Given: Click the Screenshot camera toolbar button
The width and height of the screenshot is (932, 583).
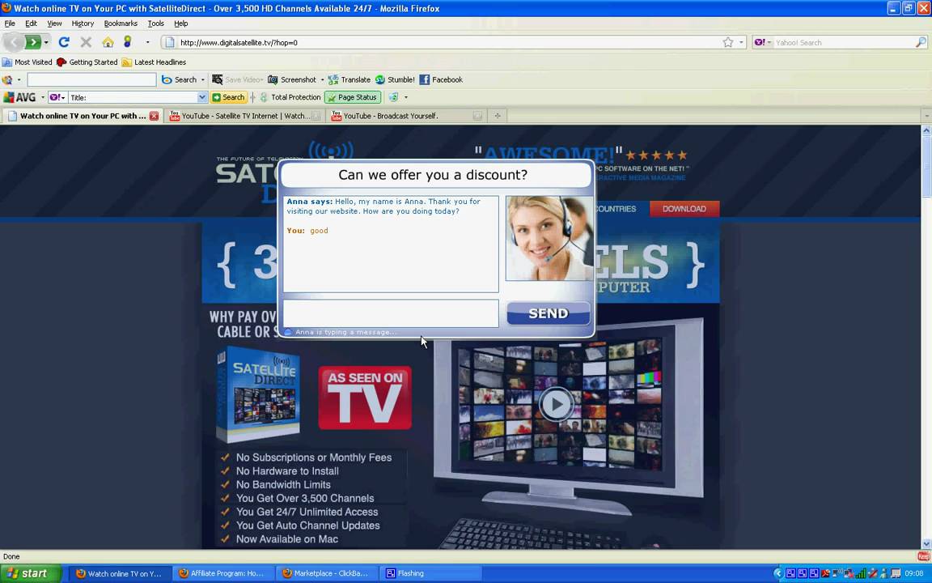Looking at the screenshot, I should click(x=292, y=79).
